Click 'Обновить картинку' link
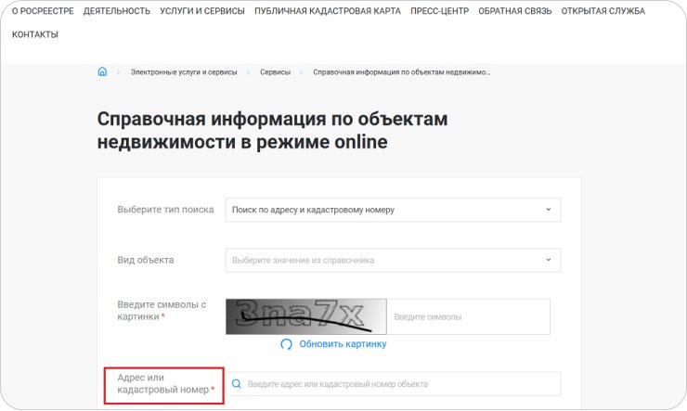The image size is (687, 411). pyautogui.click(x=343, y=344)
